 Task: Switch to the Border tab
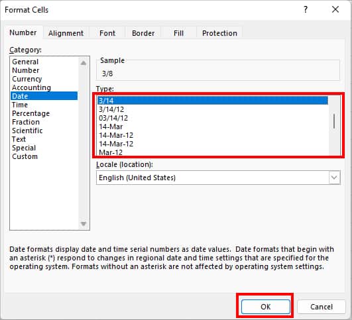[143, 33]
